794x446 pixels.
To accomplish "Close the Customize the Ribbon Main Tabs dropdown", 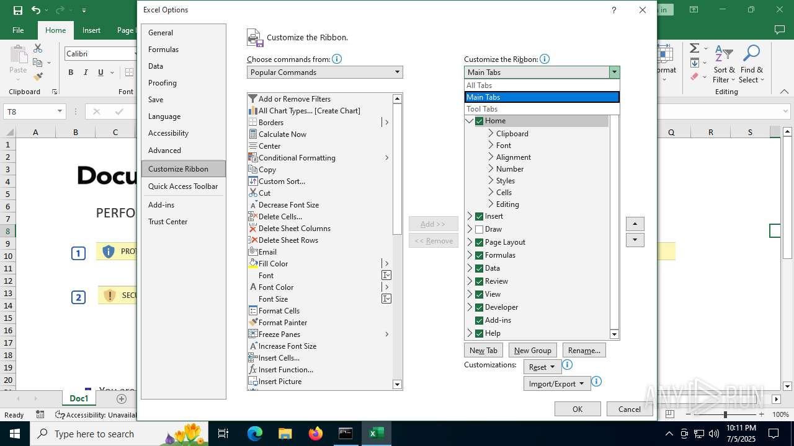I will pos(614,72).
